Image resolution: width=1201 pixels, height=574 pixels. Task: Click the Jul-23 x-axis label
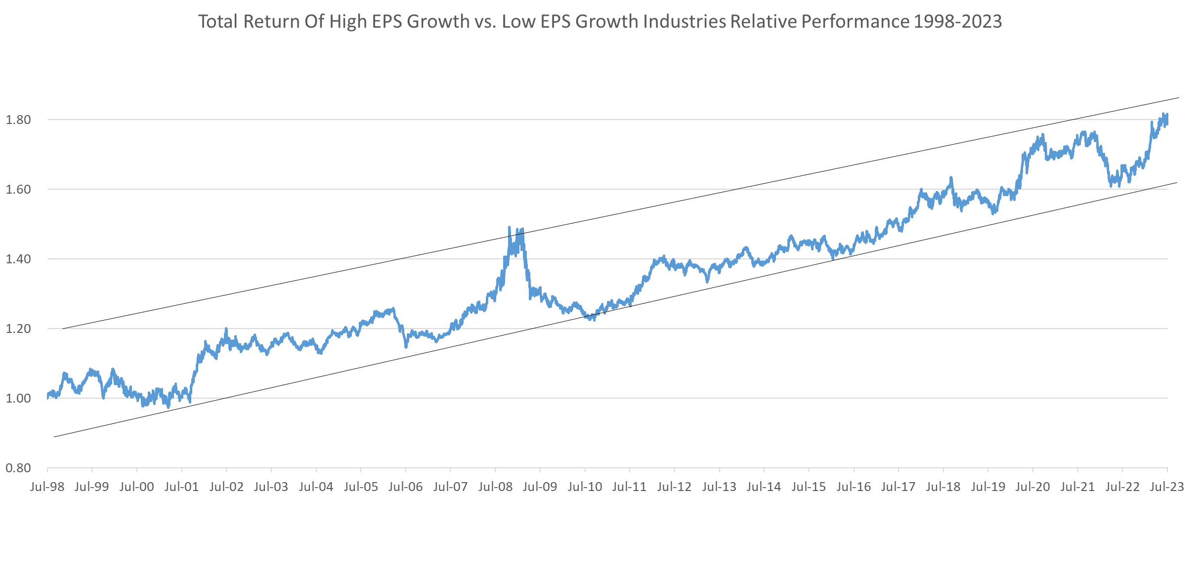pos(1167,487)
